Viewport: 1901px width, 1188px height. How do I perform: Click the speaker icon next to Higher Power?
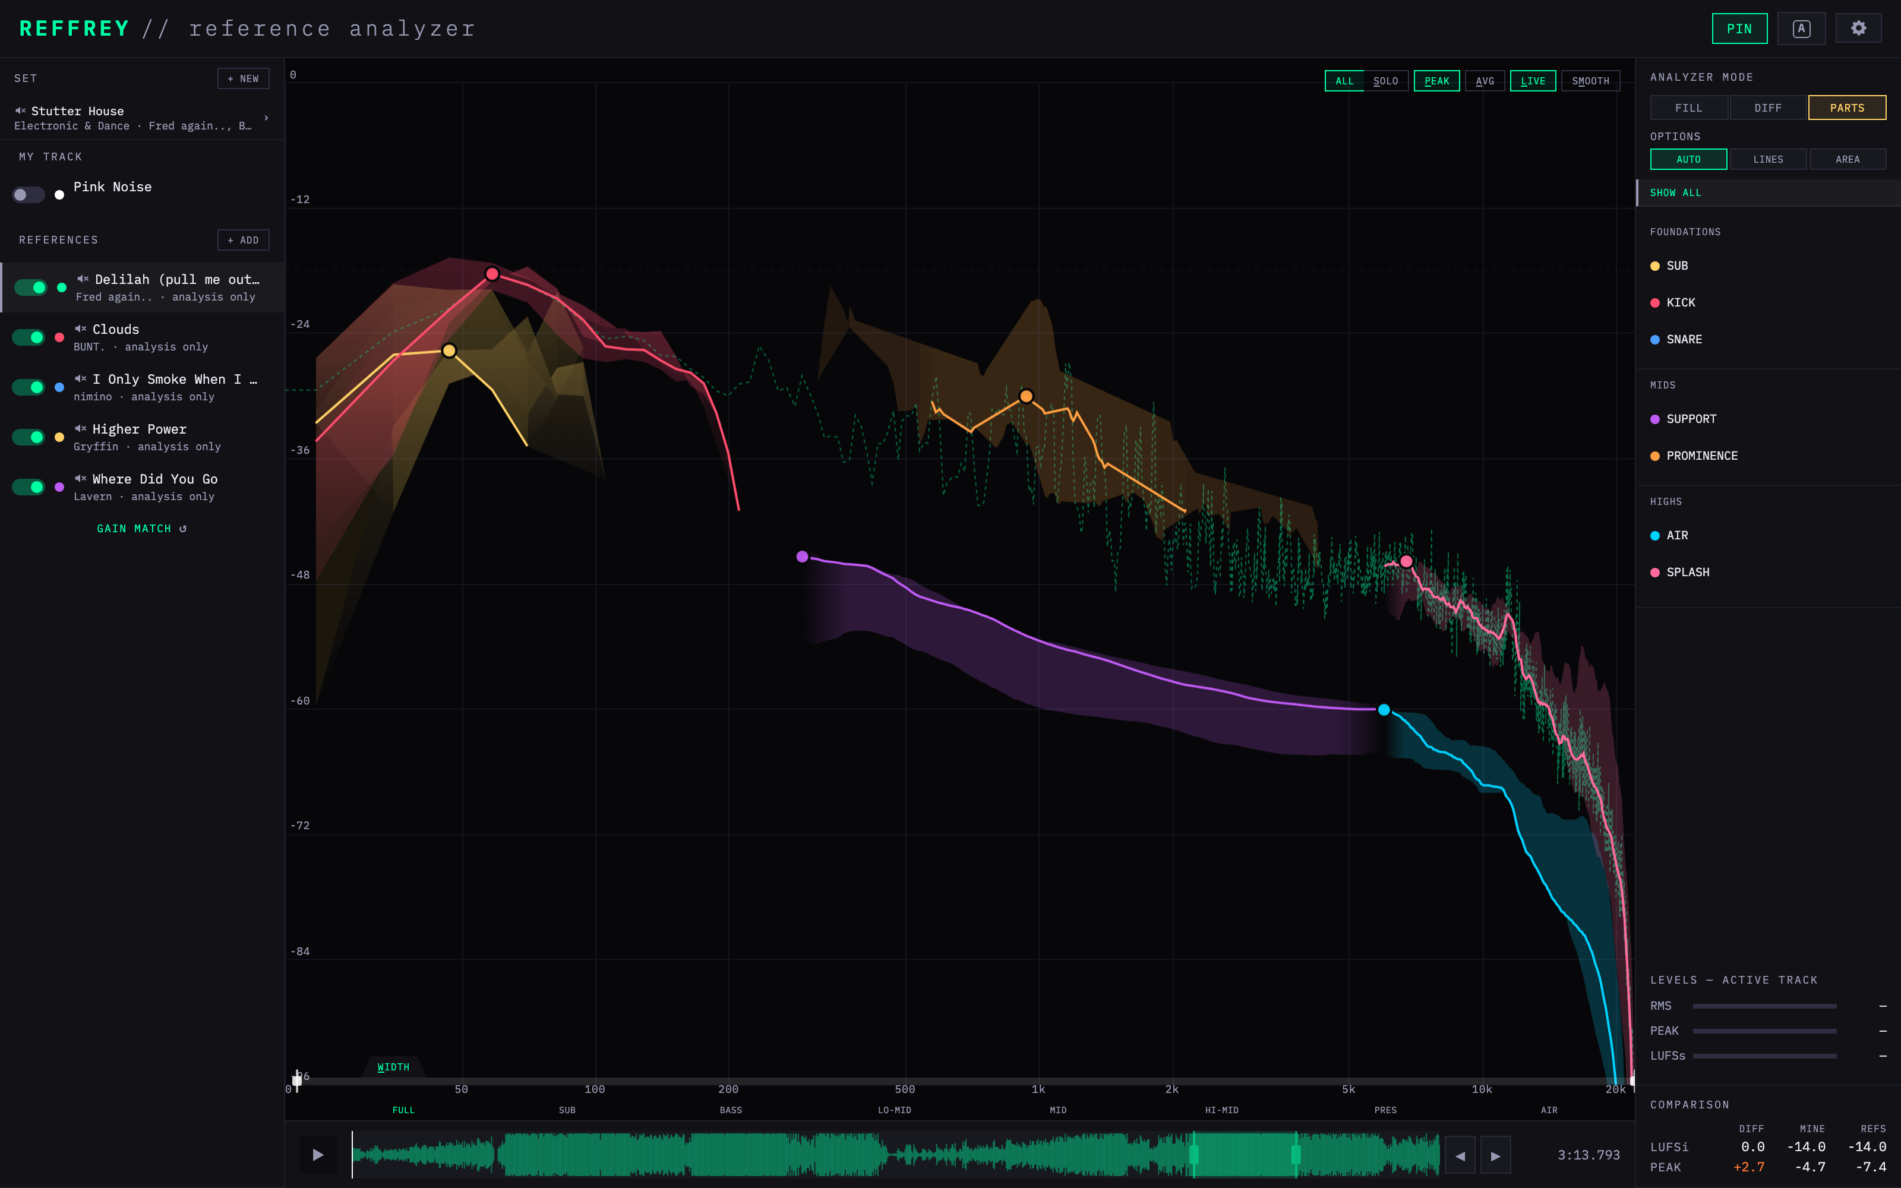pos(80,428)
